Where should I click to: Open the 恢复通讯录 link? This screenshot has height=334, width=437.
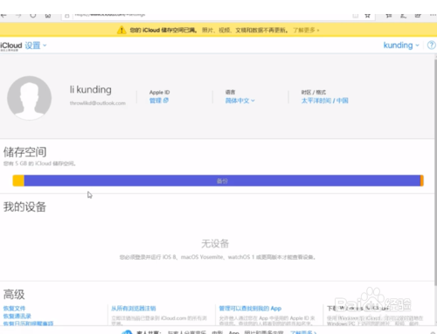(x=17, y=317)
